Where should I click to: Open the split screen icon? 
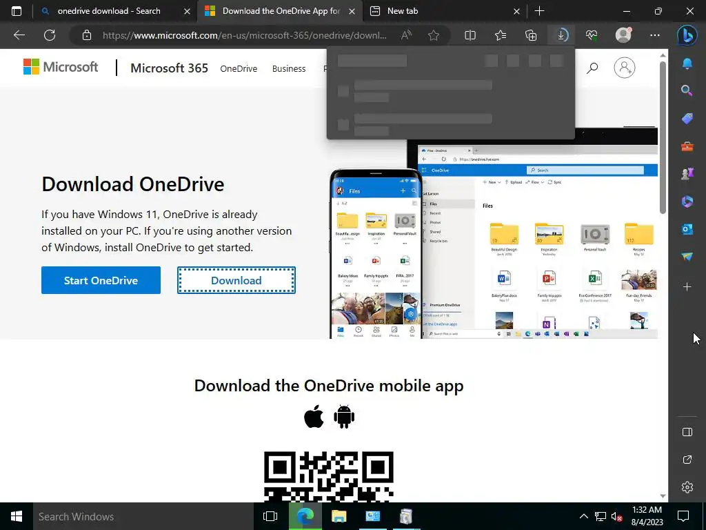470,35
